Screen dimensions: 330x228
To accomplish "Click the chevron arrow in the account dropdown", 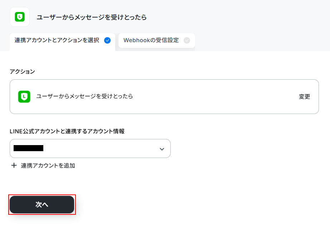I will click(x=162, y=149).
